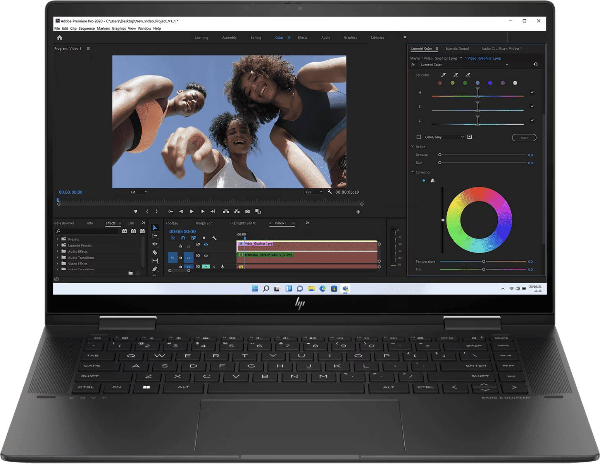Toggle the S range checkbox
This screenshot has height=464, width=600.
(532, 106)
